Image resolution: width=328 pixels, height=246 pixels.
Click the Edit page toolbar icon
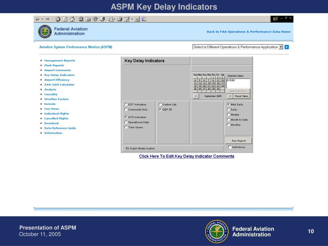pyautogui.click(x=127, y=19)
